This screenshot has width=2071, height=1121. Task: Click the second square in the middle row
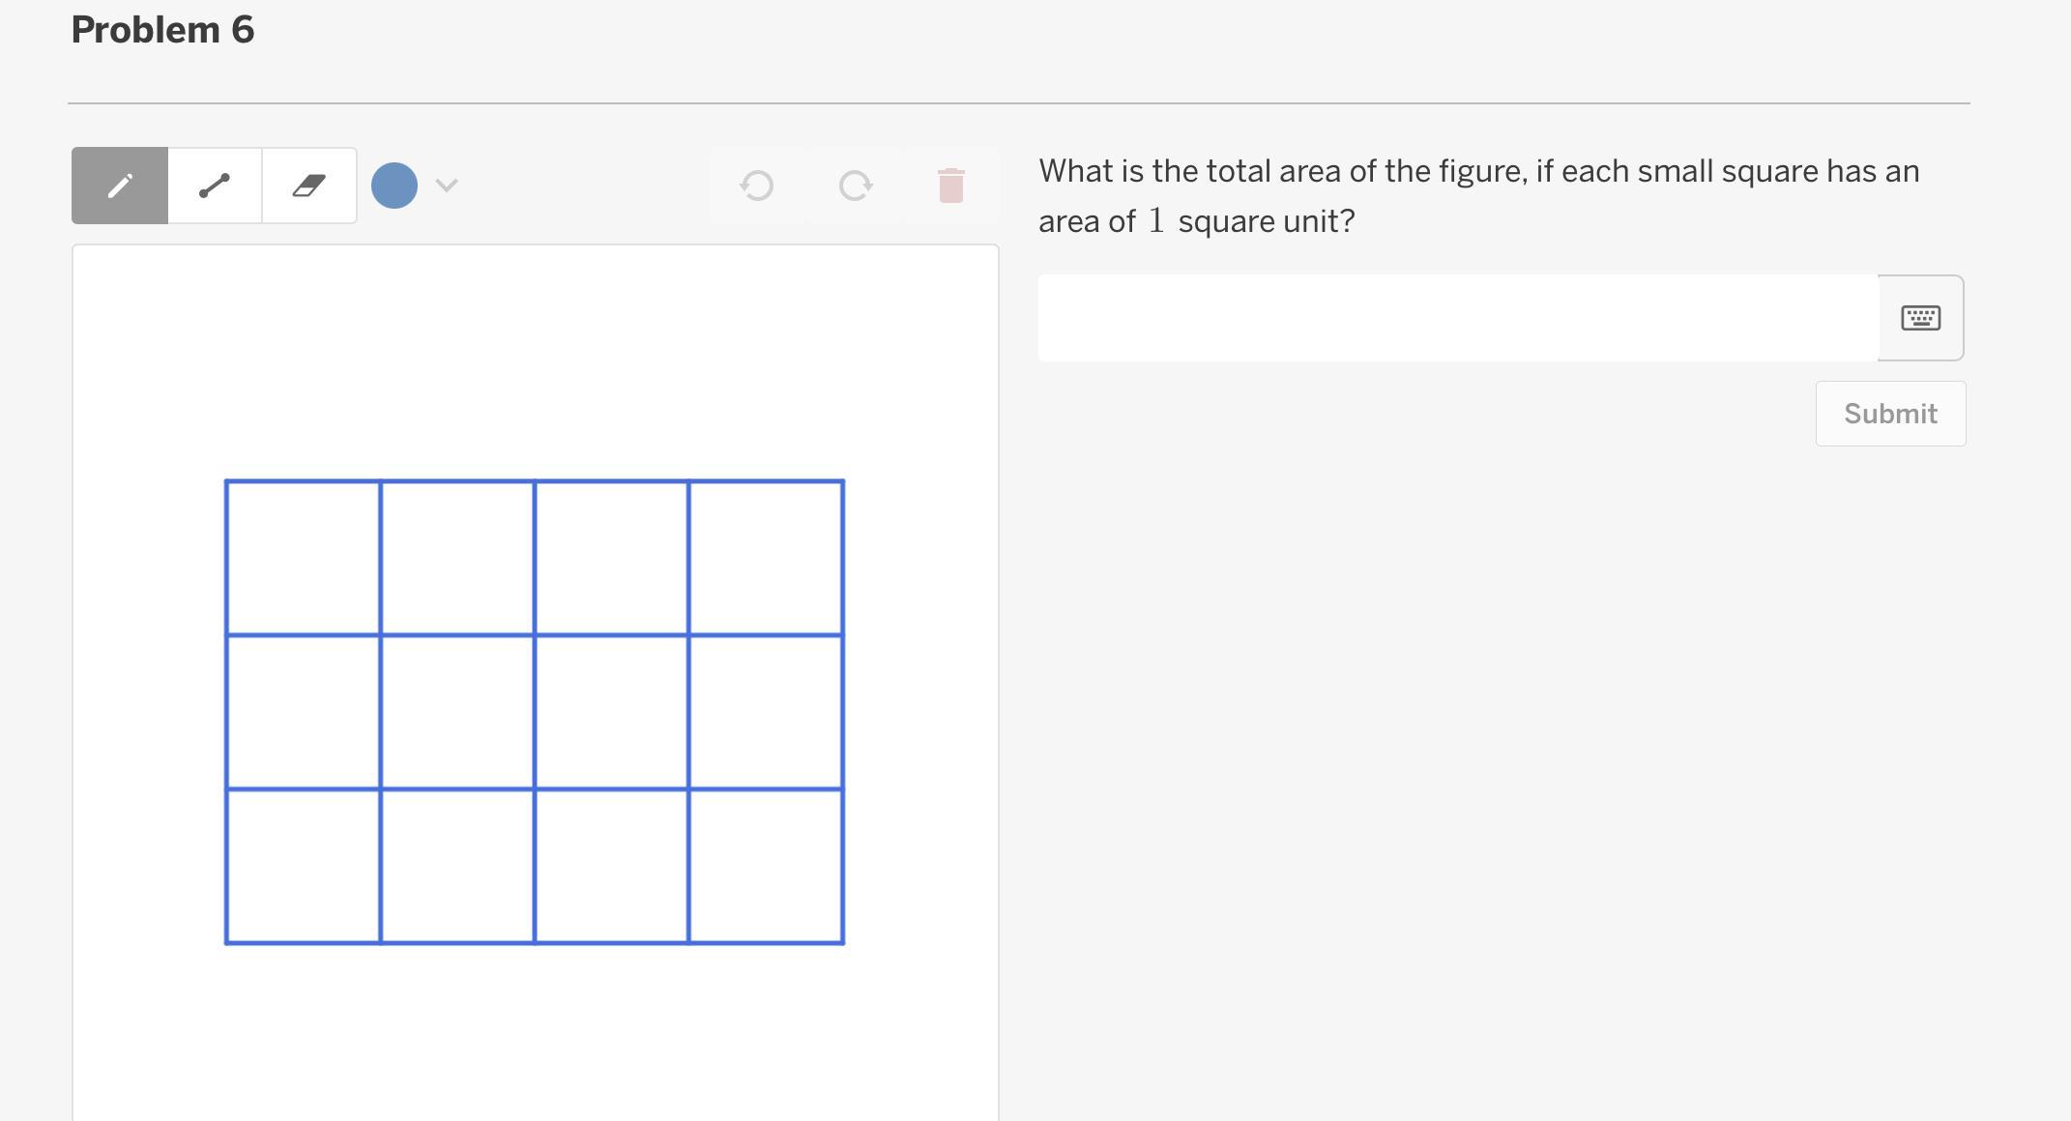pyautogui.click(x=457, y=712)
